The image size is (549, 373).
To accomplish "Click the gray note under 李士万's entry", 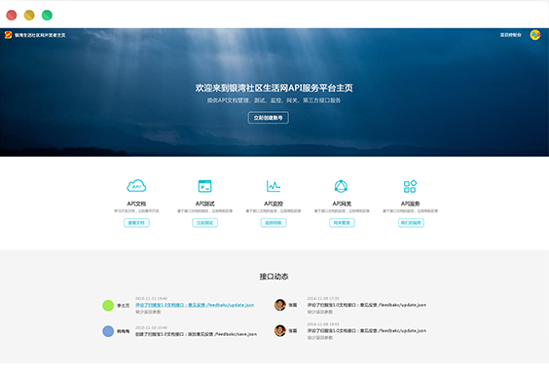I will [x=148, y=312].
